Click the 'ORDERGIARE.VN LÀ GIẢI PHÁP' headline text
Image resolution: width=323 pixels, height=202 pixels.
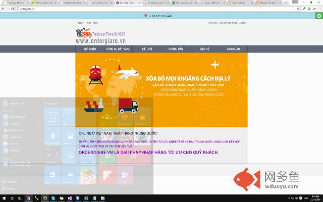(148, 153)
